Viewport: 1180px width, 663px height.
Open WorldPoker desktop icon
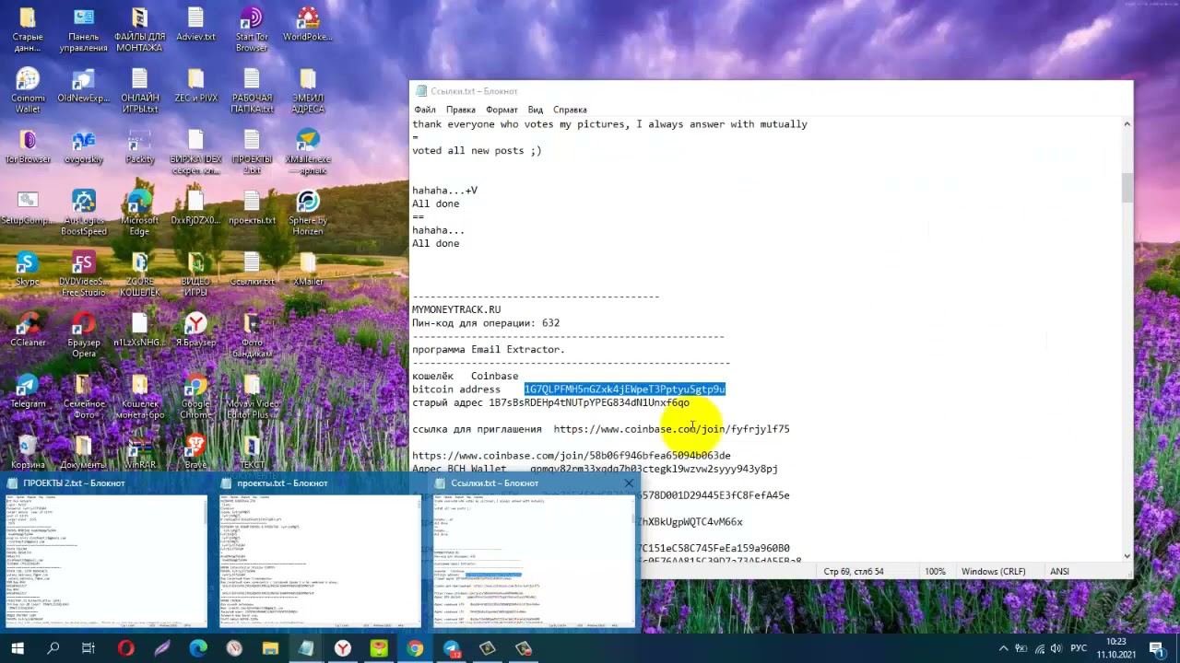click(308, 25)
